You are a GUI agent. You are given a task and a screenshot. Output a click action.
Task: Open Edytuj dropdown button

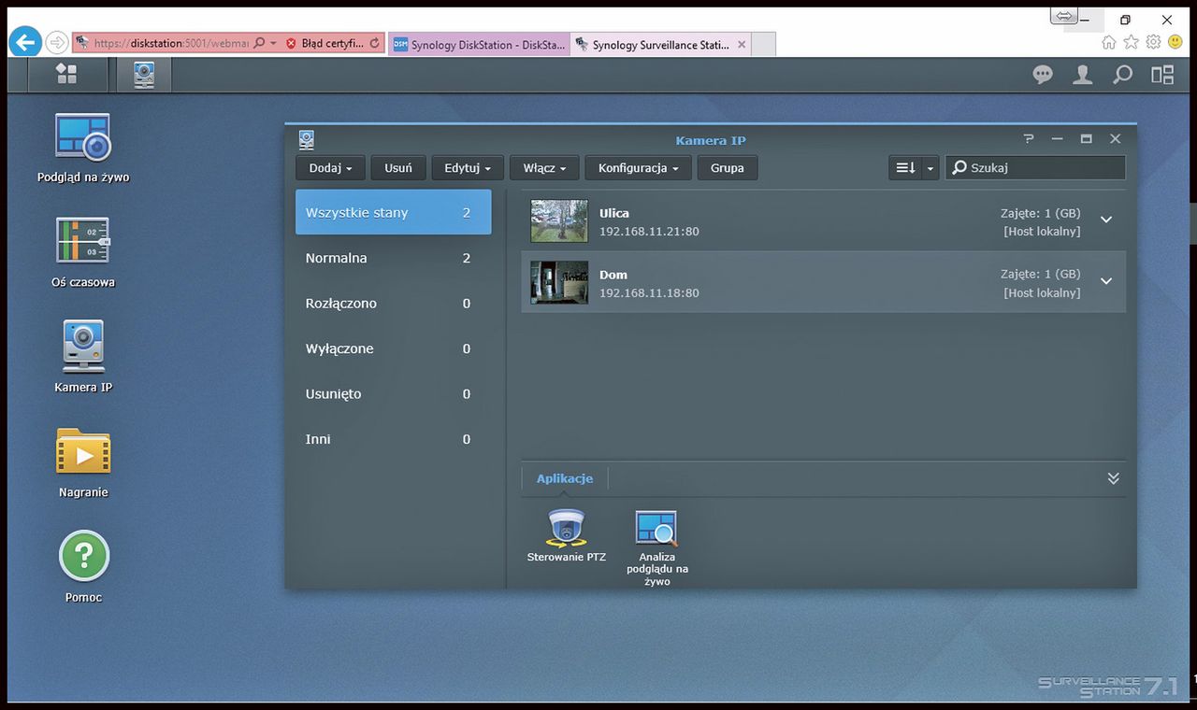tap(467, 168)
